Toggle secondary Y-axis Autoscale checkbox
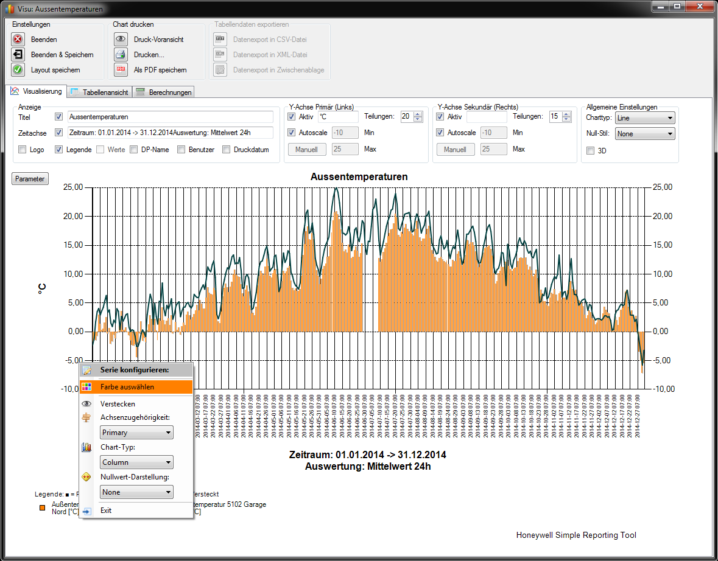 440,133
